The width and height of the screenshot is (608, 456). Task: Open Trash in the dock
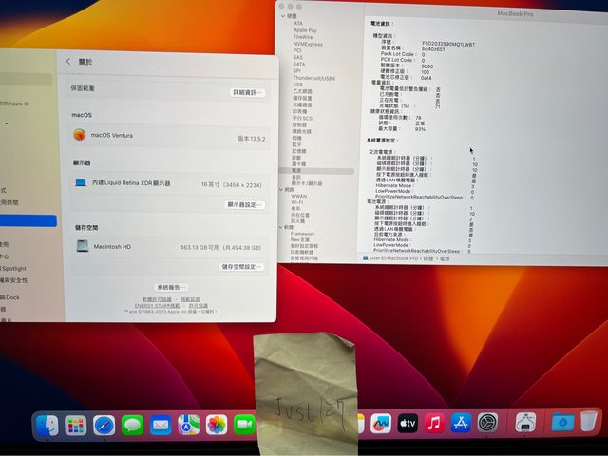(x=590, y=422)
